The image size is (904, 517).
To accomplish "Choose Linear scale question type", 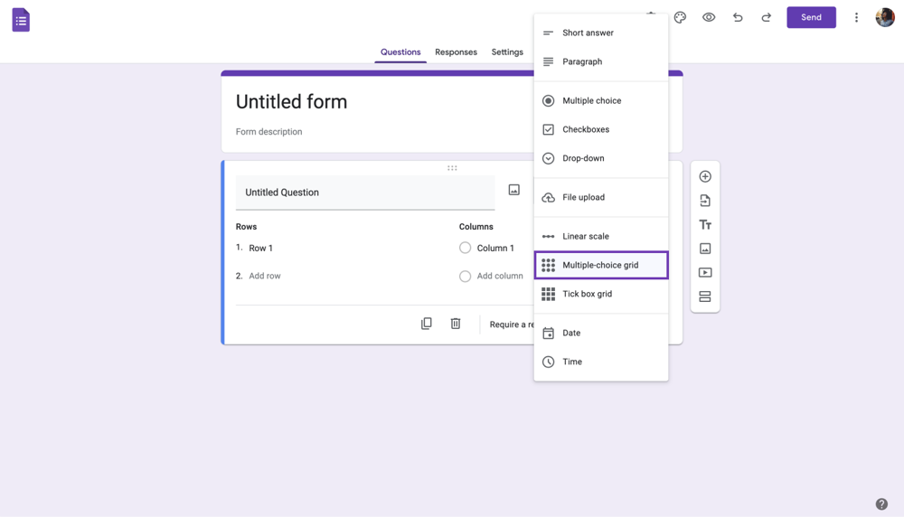I will [601, 236].
